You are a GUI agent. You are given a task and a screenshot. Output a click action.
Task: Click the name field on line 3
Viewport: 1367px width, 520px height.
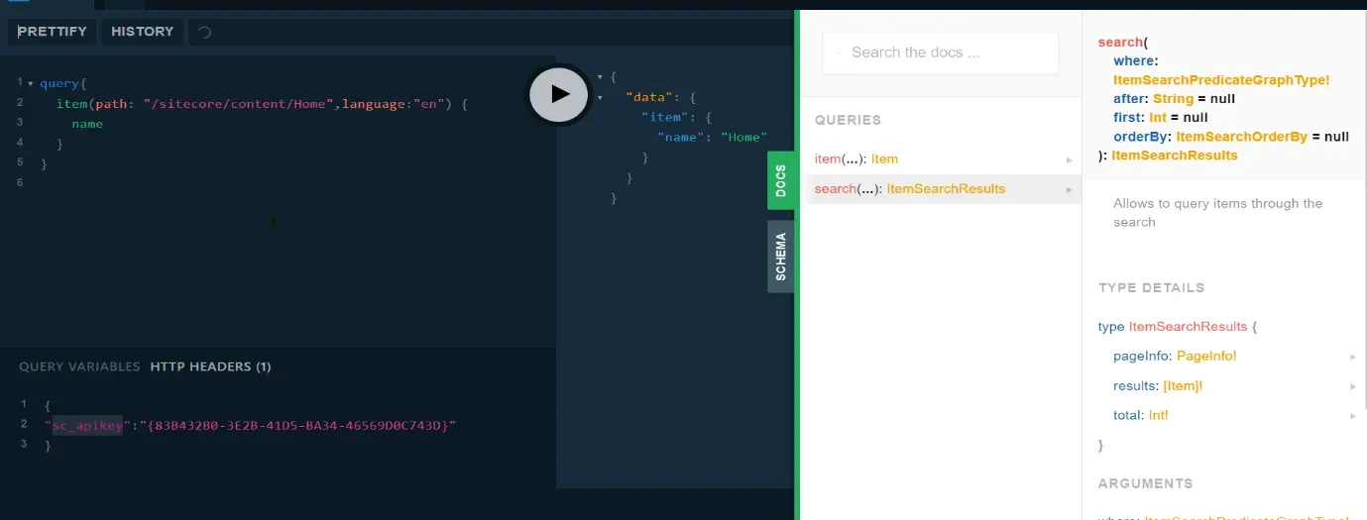87,124
